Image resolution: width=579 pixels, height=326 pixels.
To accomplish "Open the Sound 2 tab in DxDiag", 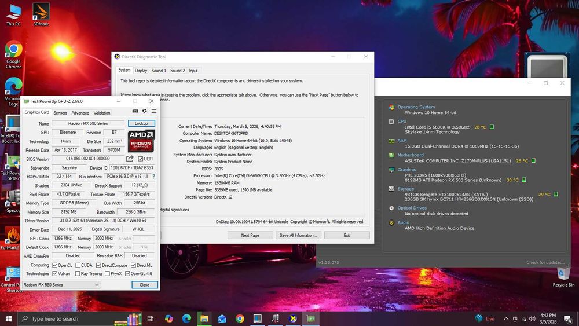I will pos(177,71).
